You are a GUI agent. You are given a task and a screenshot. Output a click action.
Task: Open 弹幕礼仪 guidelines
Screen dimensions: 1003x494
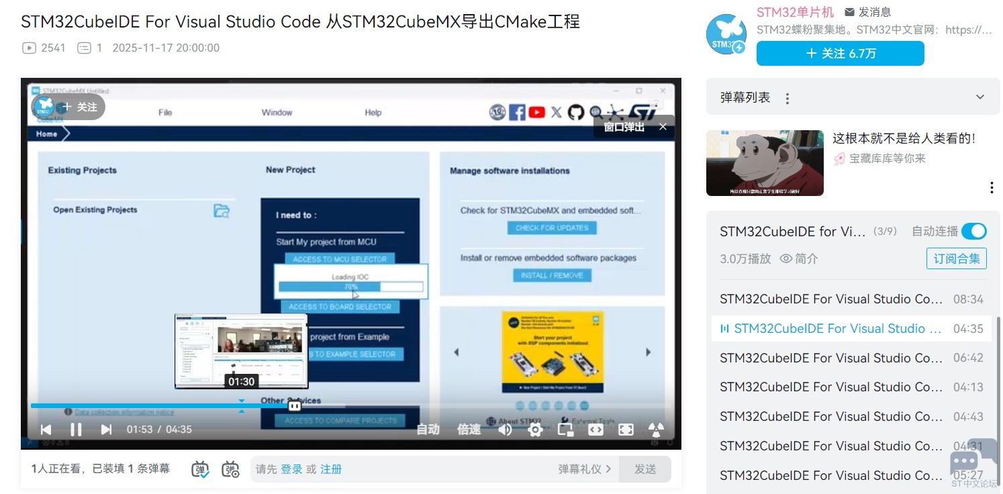[x=585, y=469]
